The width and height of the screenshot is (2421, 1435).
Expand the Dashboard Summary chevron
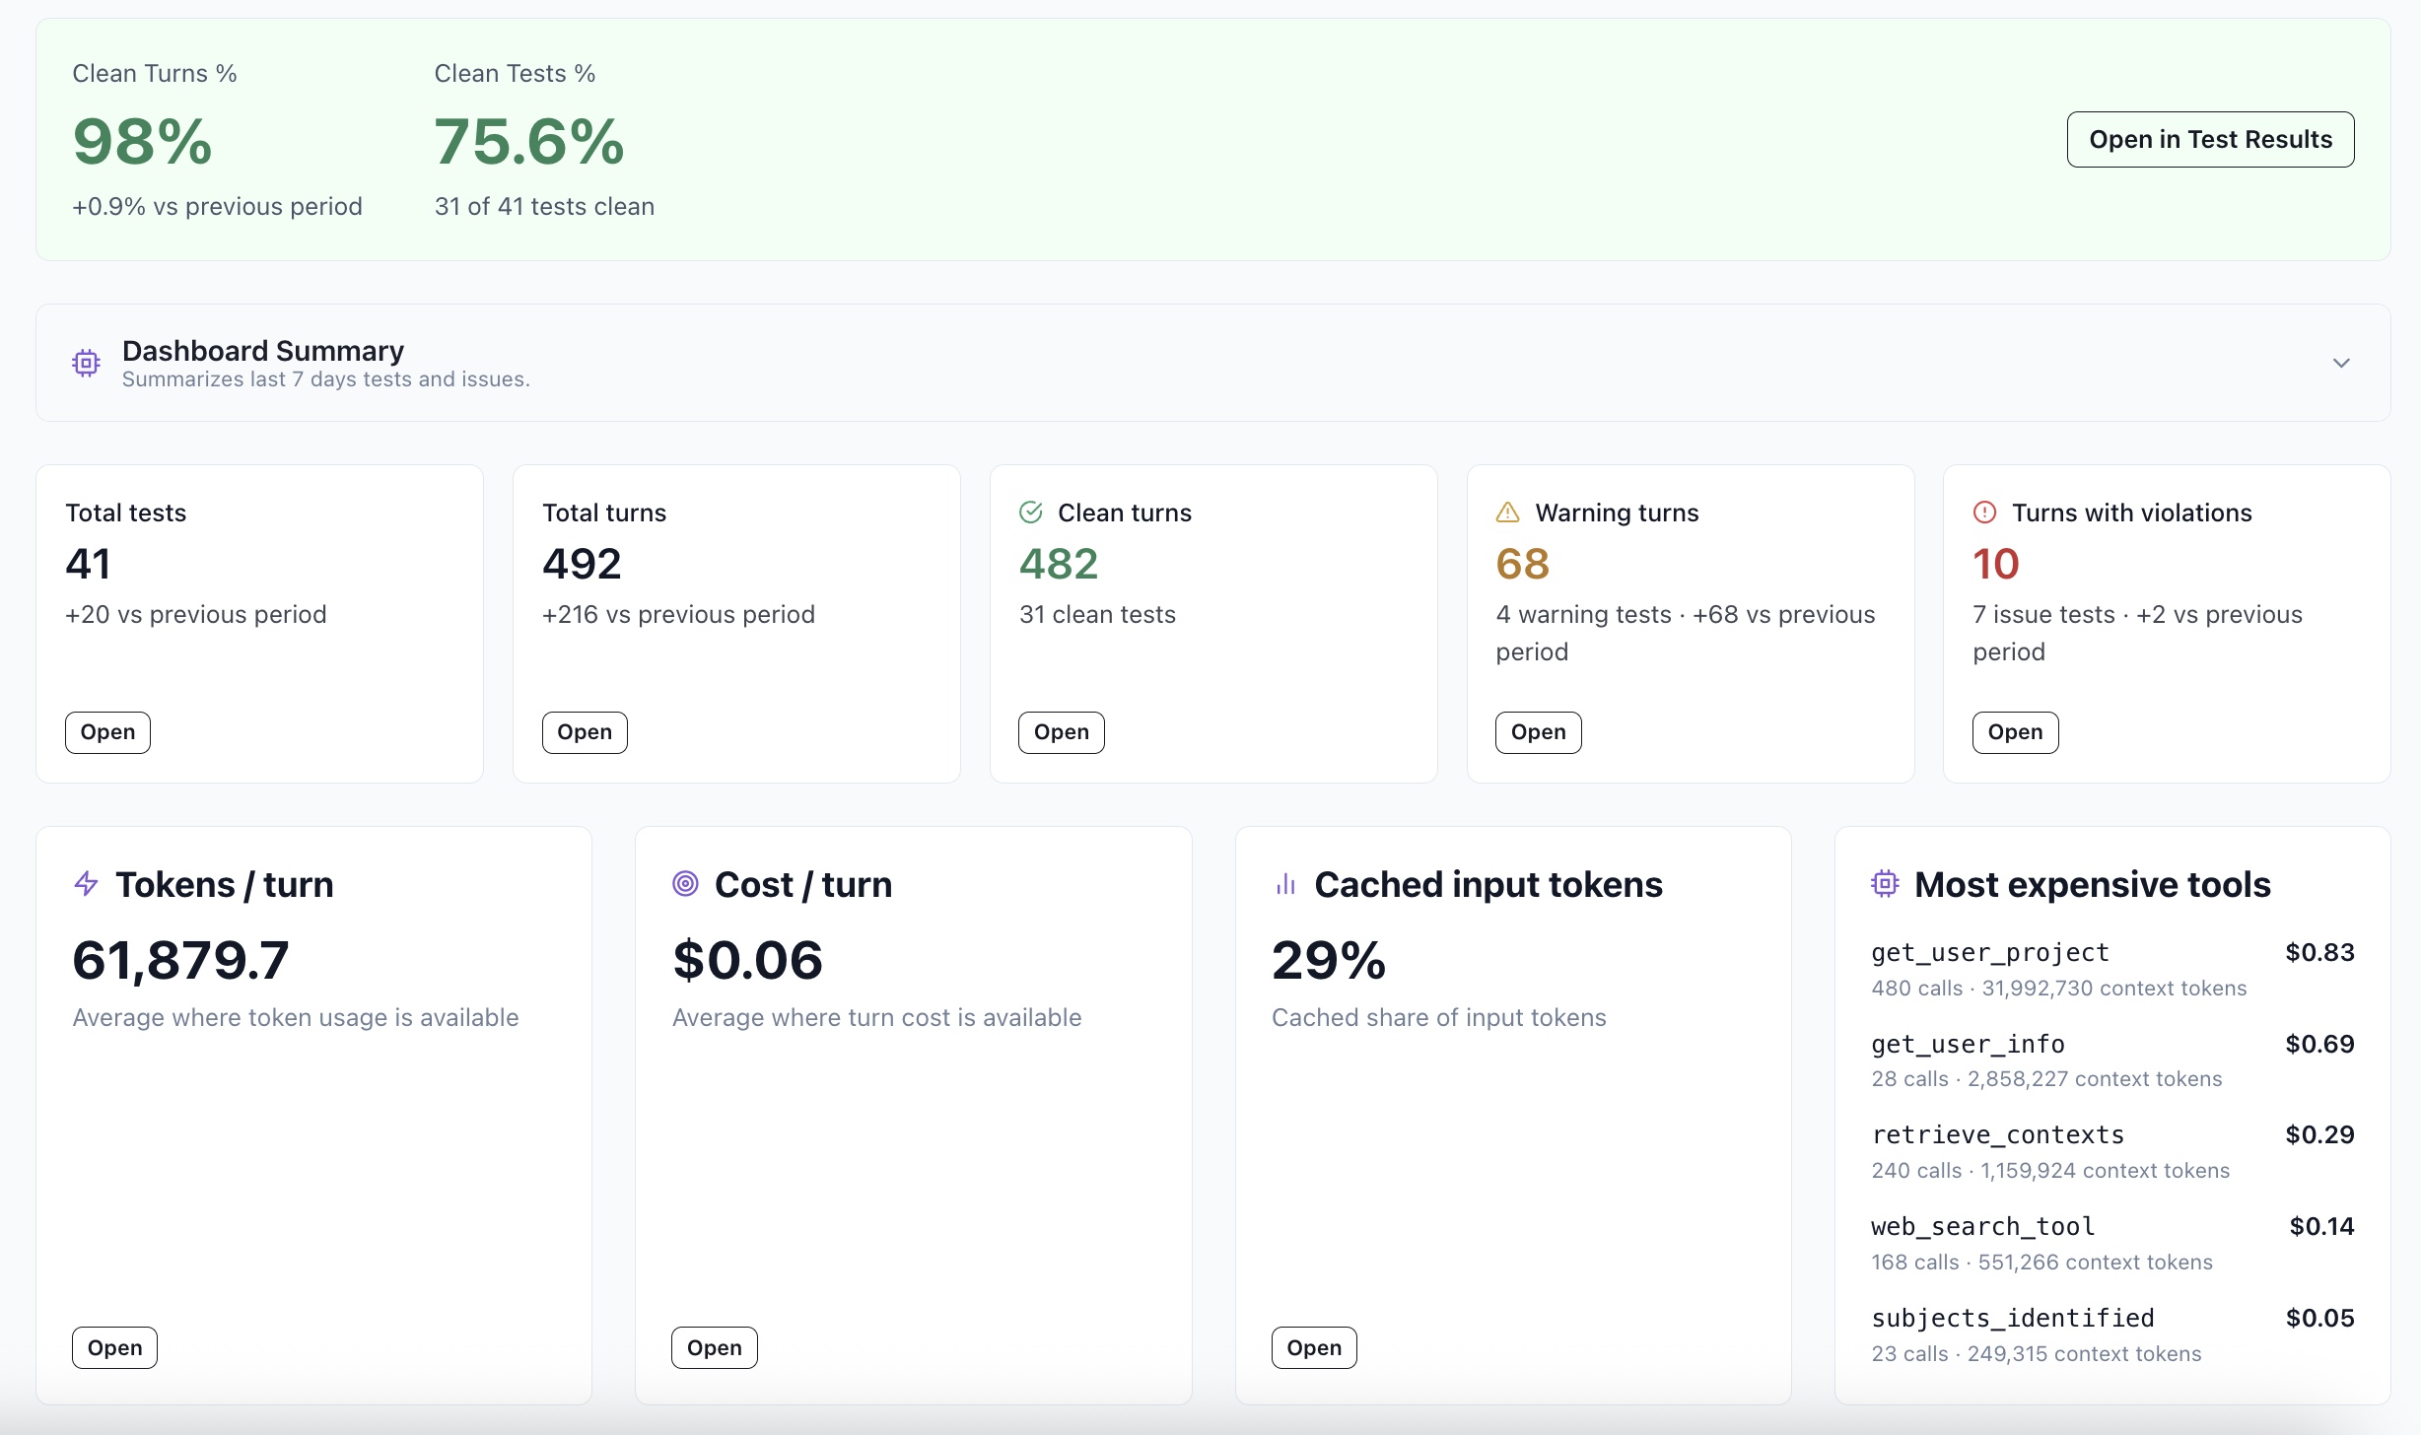tap(2341, 363)
